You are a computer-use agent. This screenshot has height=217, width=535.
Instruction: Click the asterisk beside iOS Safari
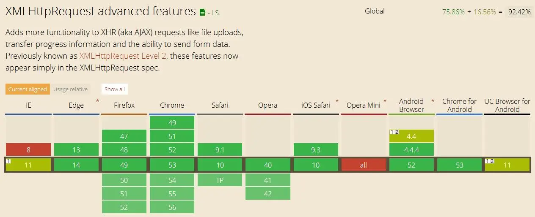337,101
